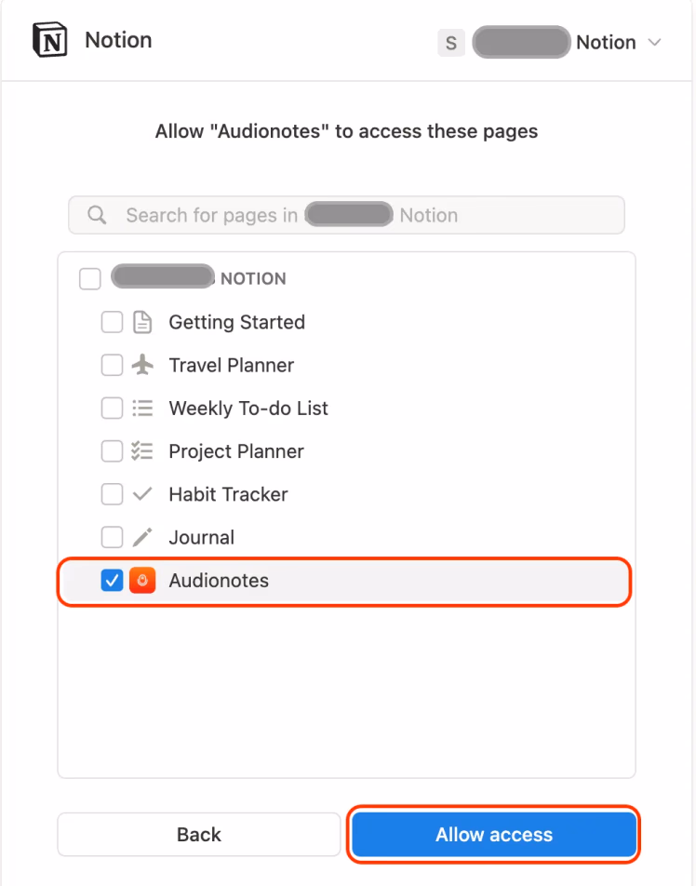Screen dimensions: 696x886
Task: Click the Habit Tracker checkmark icon
Action: [142, 494]
